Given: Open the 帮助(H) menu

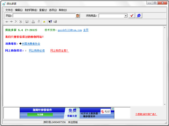Looking at the screenshot, I should (x=63, y=10).
